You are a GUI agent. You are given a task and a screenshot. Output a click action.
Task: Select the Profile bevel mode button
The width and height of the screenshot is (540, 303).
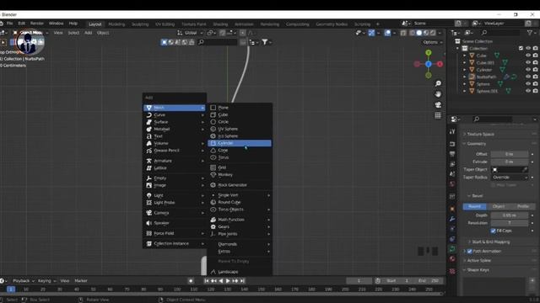point(523,206)
